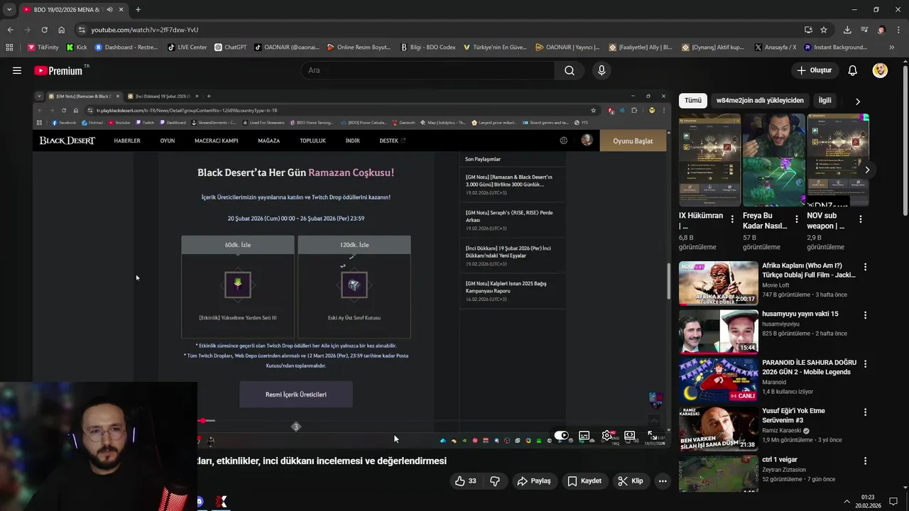Image resolution: width=909 pixels, height=511 pixels.
Task: Show hidden system tray icons
Action: (847, 501)
